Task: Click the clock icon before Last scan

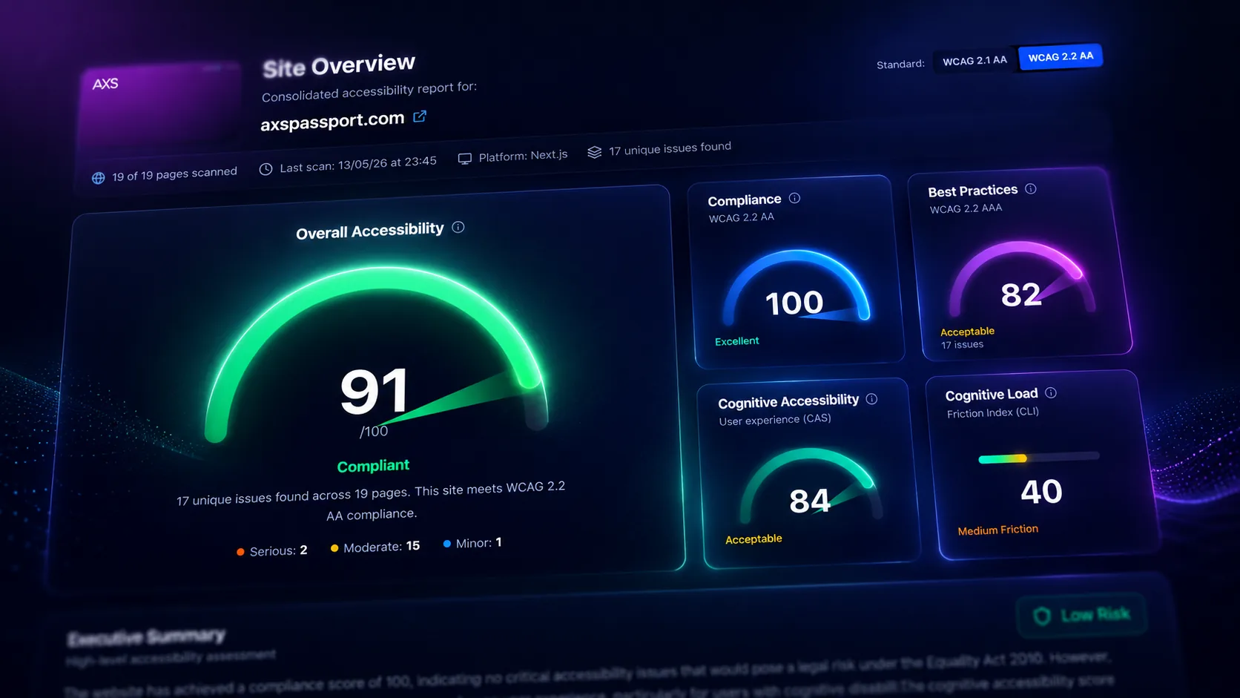Action: 266,169
